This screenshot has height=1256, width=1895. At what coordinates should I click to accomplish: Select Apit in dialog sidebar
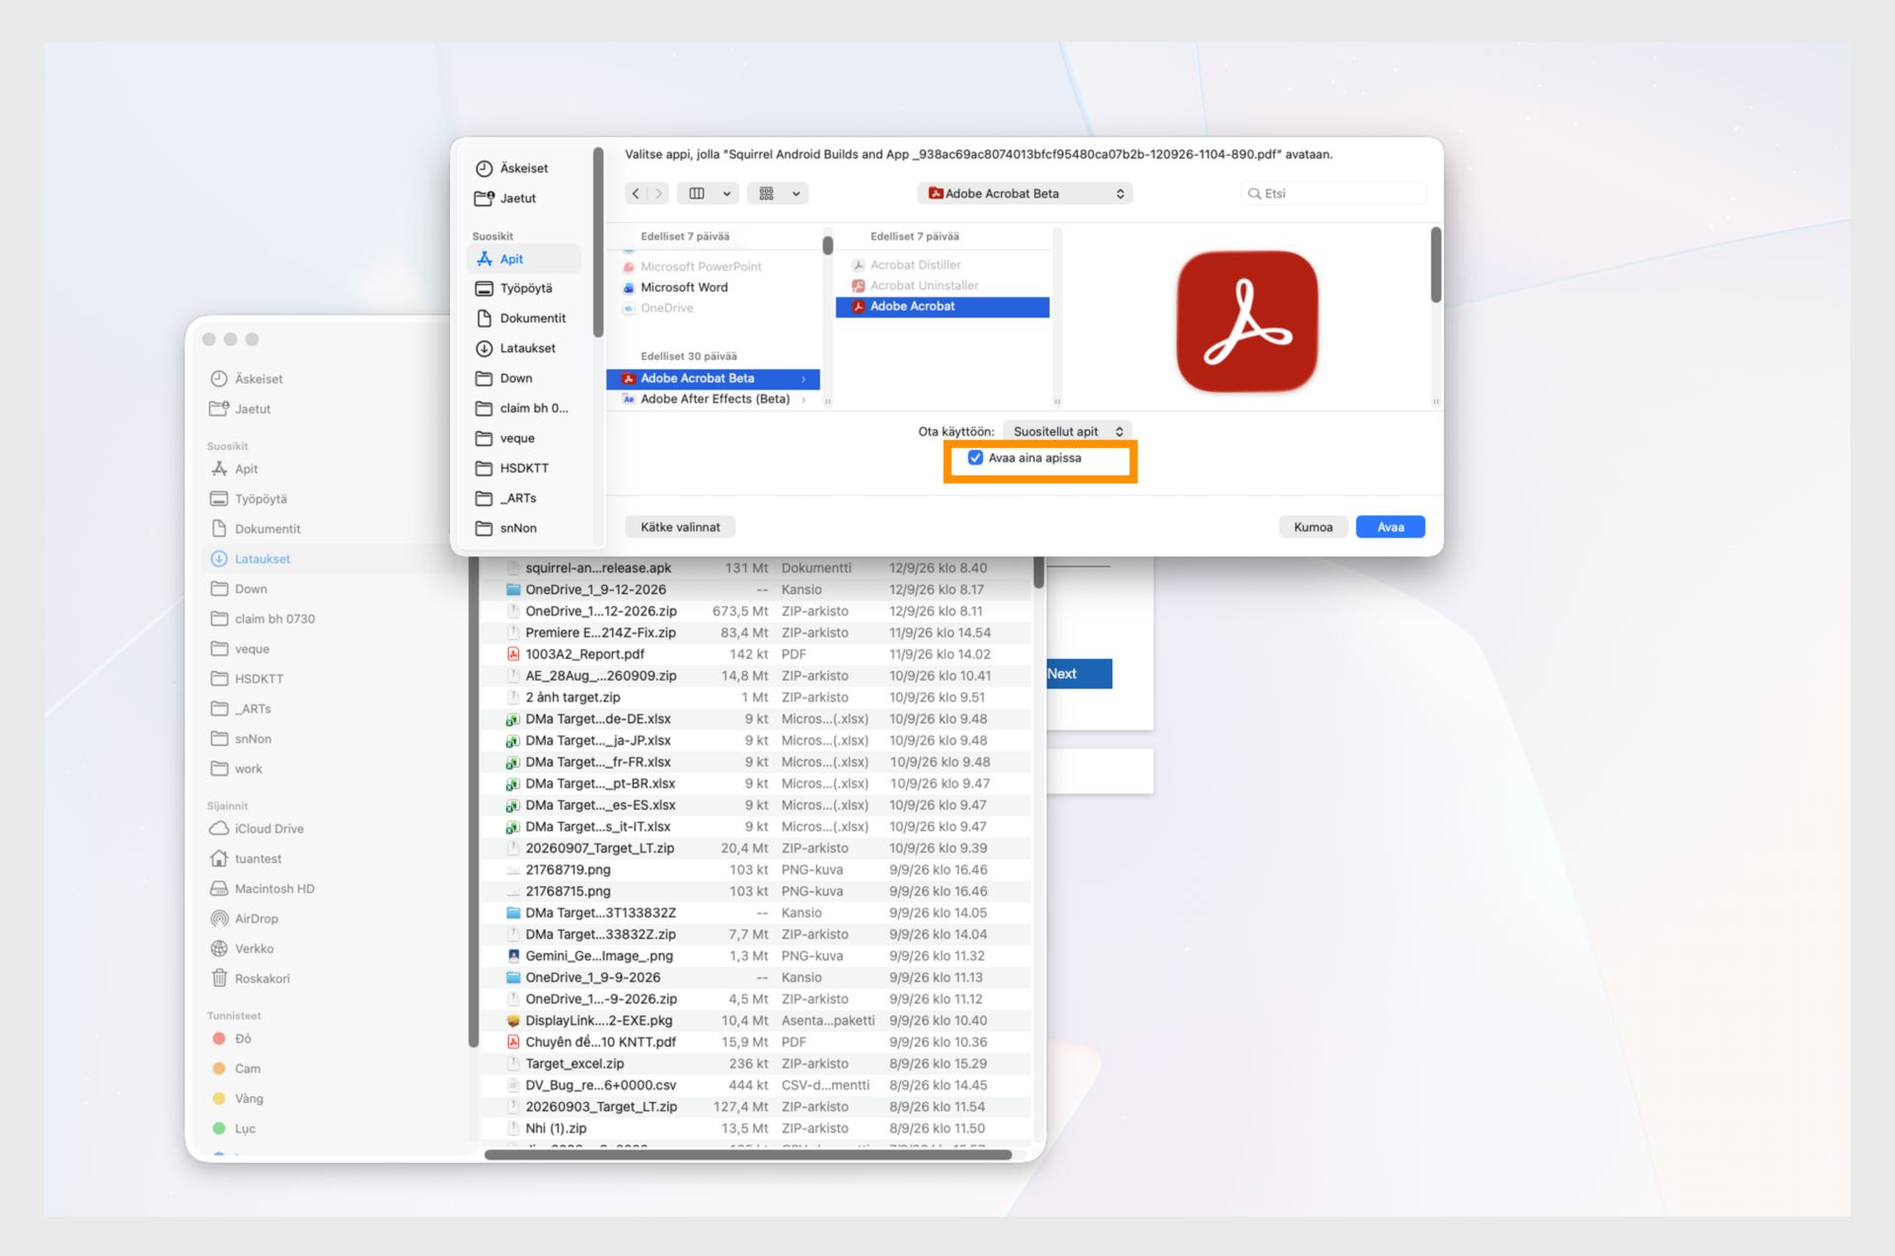pyautogui.click(x=523, y=259)
